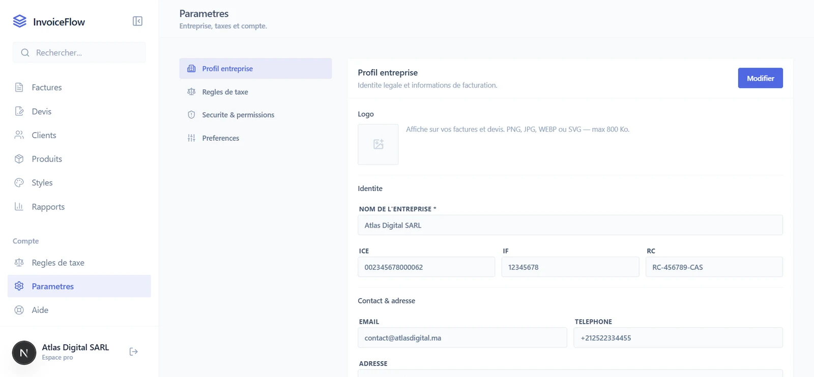Select the Regles de taxe settings tab
814x377 pixels.
255,92
